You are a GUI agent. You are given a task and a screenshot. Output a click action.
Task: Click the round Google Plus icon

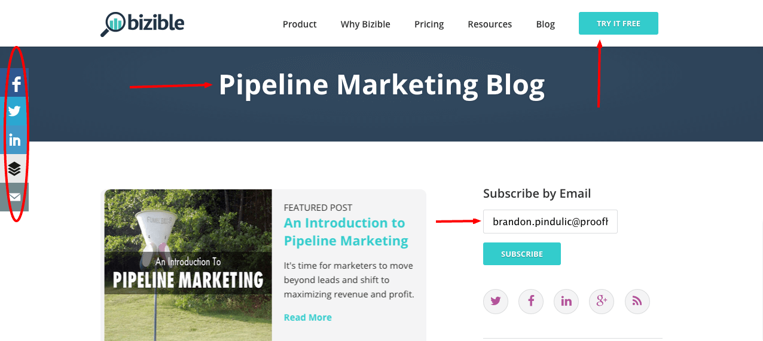602,301
